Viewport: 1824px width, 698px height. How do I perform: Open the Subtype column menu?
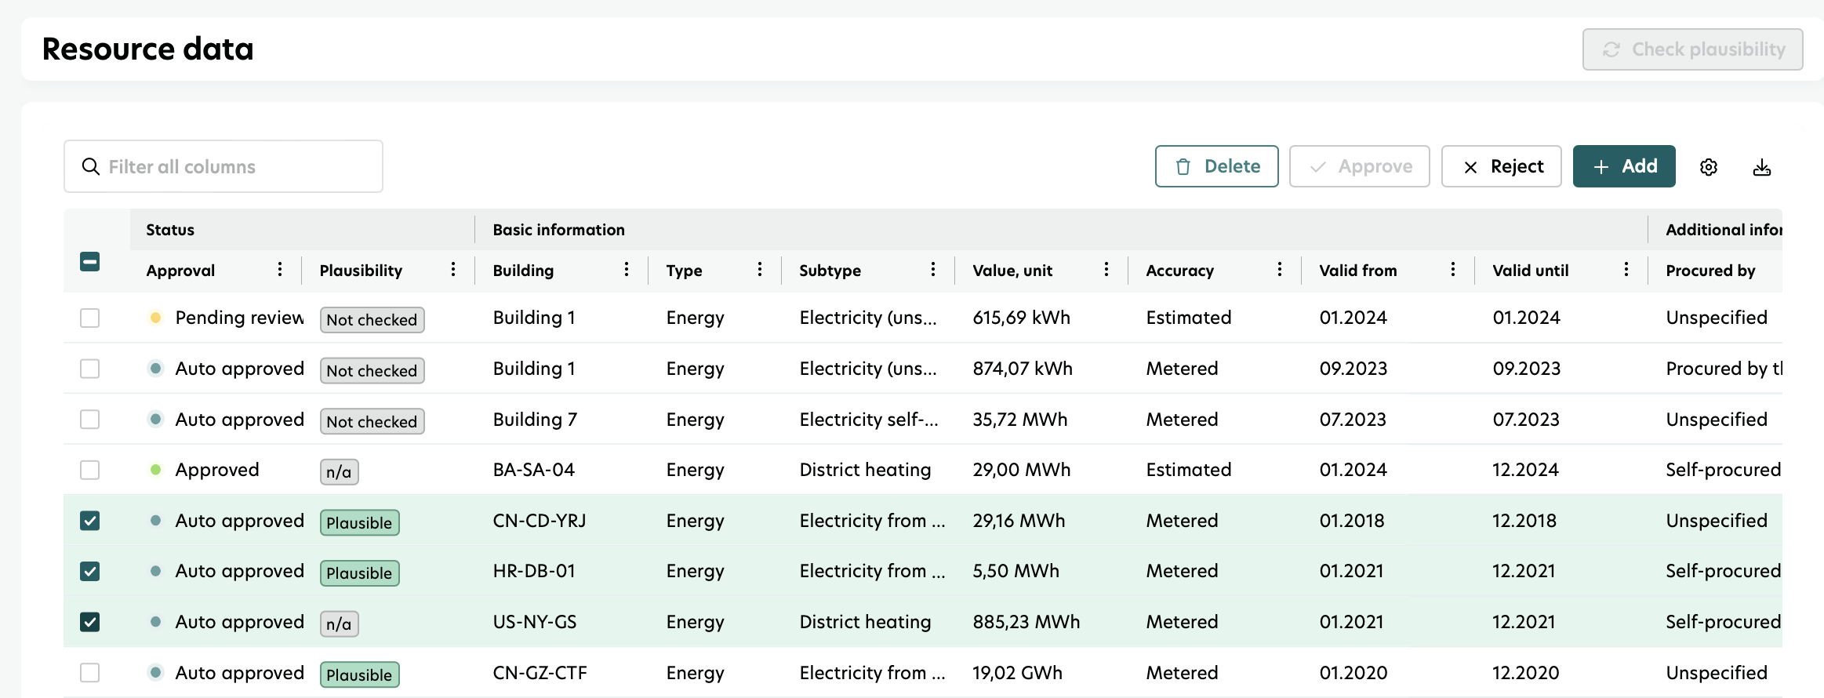click(x=933, y=270)
